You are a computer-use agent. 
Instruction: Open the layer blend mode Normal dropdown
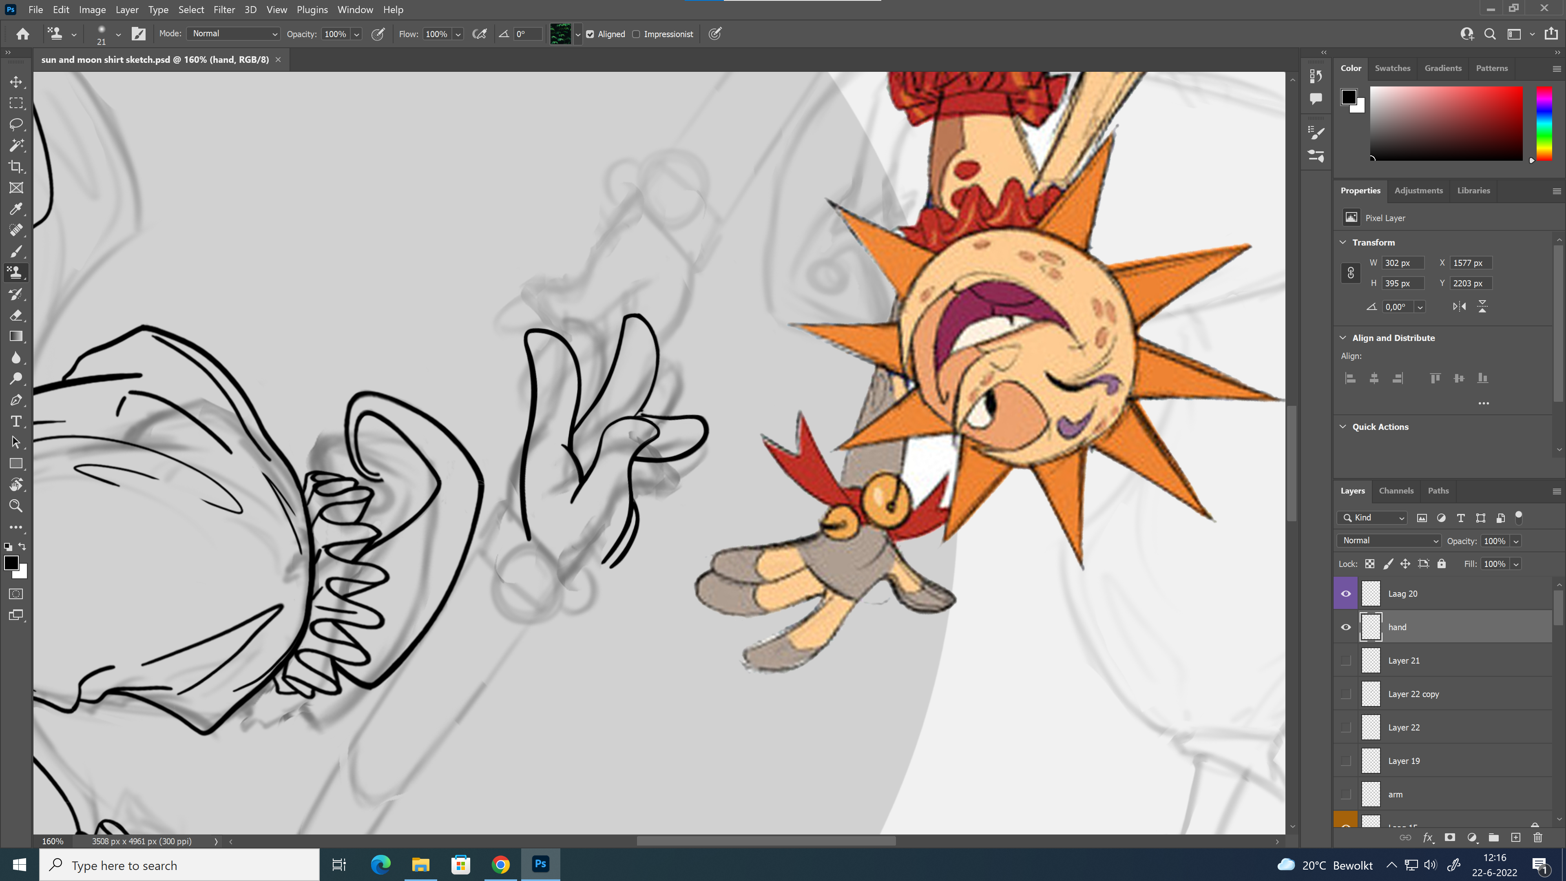1389,540
